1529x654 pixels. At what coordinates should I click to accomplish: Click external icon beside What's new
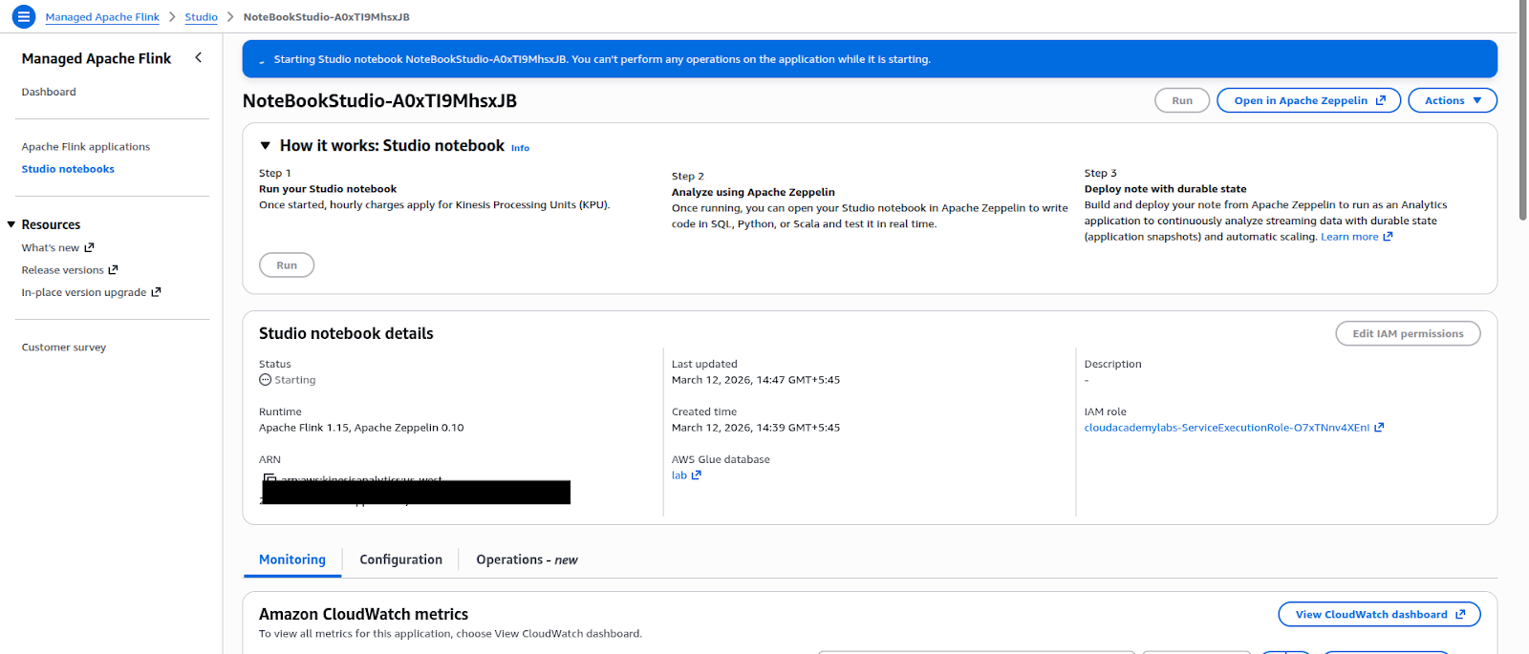[x=90, y=248]
